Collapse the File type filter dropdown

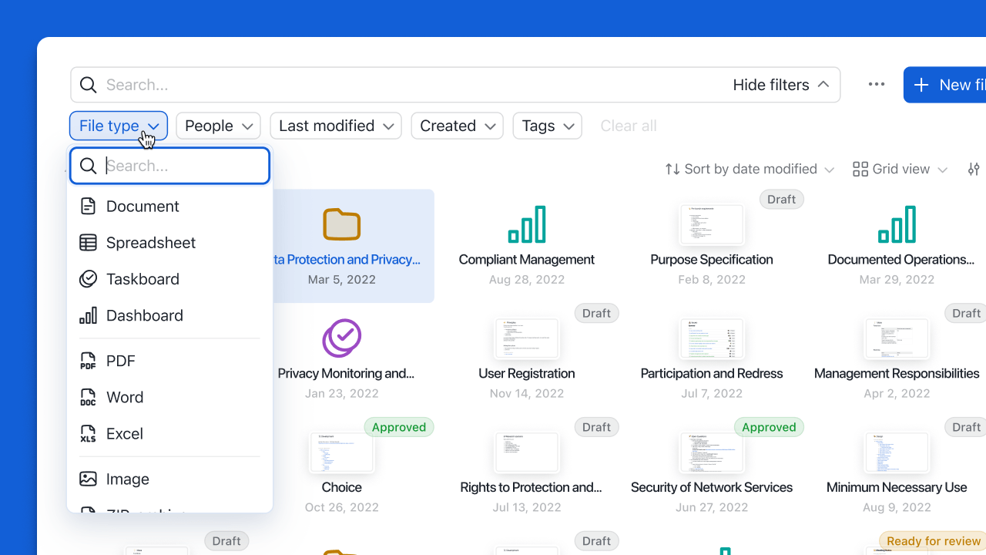119,126
